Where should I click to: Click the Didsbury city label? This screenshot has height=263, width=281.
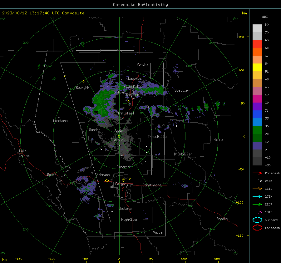tap(118, 140)
